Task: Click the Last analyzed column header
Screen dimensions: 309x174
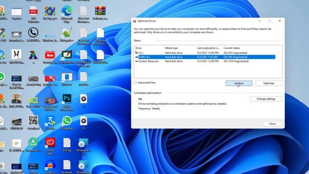Action: tap(209, 48)
